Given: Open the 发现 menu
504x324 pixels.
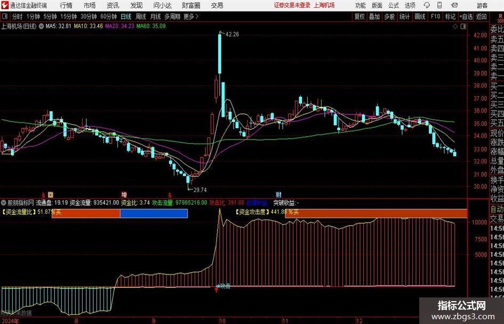Looking at the screenshot, I should 137,5.
